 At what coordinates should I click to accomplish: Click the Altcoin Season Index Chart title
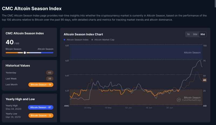(x=83, y=34)
